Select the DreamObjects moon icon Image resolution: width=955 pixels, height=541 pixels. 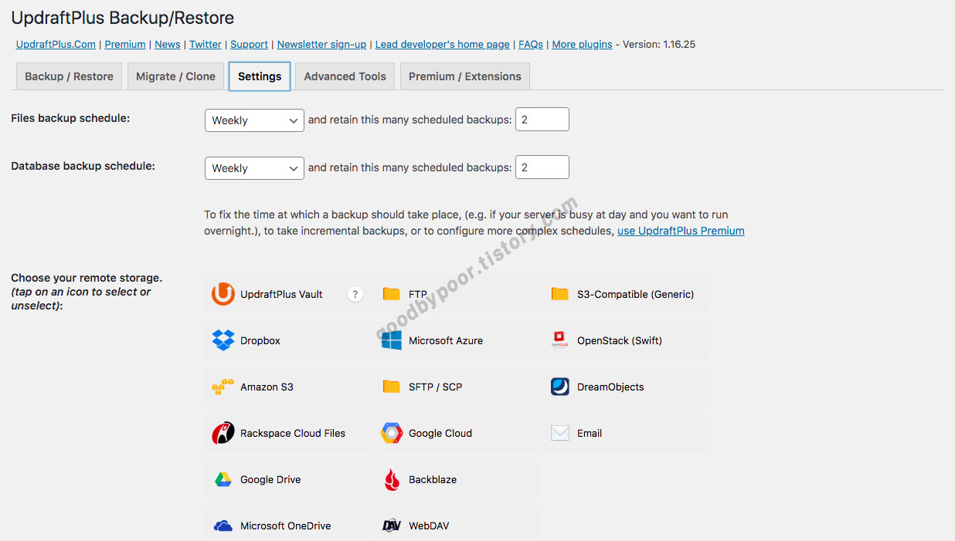[x=560, y=387]
